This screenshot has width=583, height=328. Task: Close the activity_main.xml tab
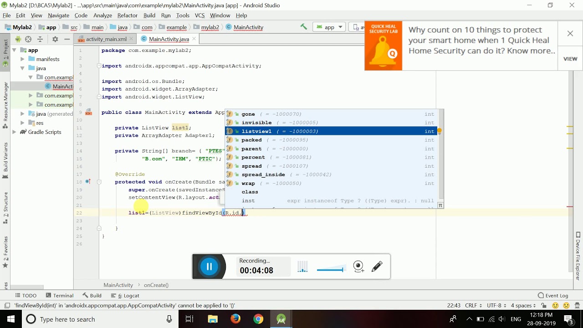pos(132,39)
